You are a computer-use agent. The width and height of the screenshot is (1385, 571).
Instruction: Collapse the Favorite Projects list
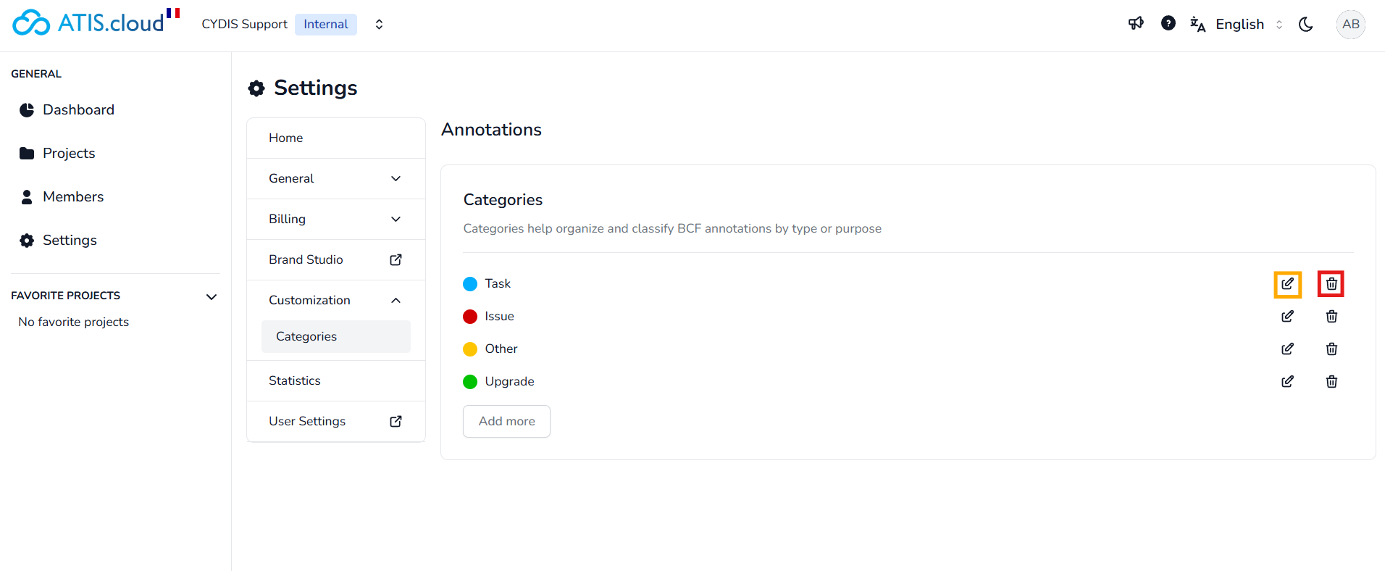(212, 296)
